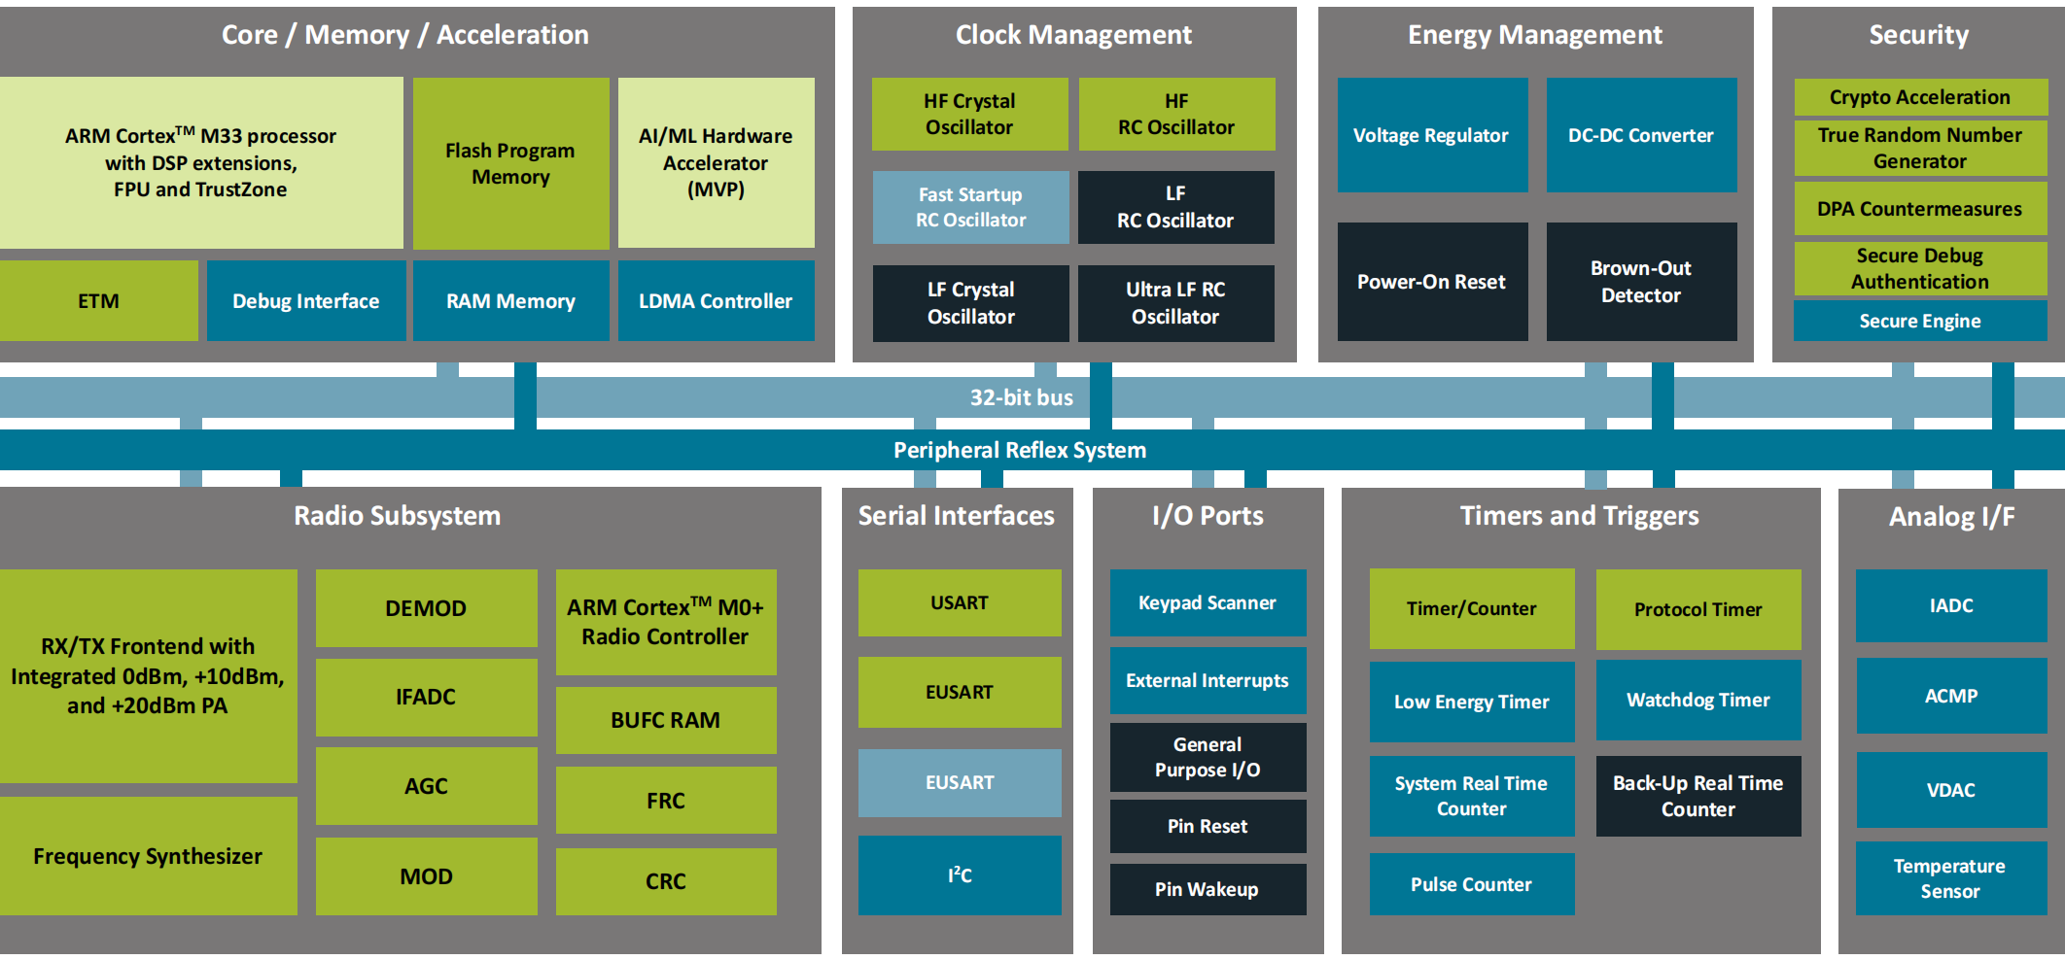
Task: Click the light-blue EUSART block
Action: click(x=960, y=782)
